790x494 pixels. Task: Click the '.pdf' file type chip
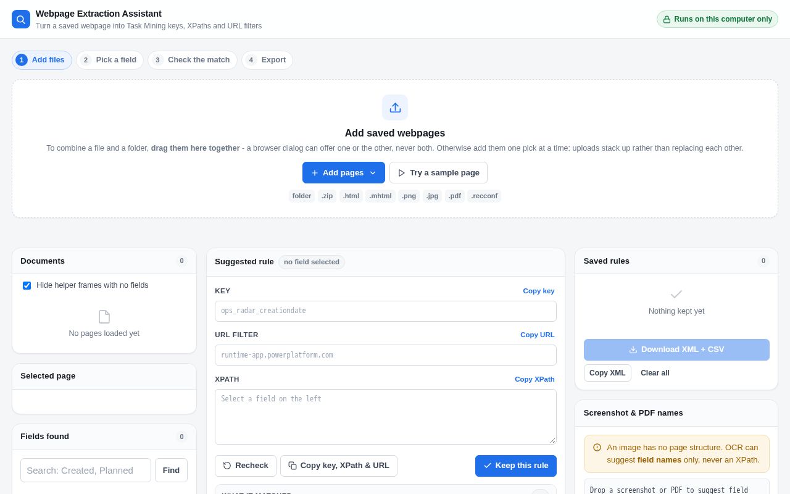[x=455, y=196]
